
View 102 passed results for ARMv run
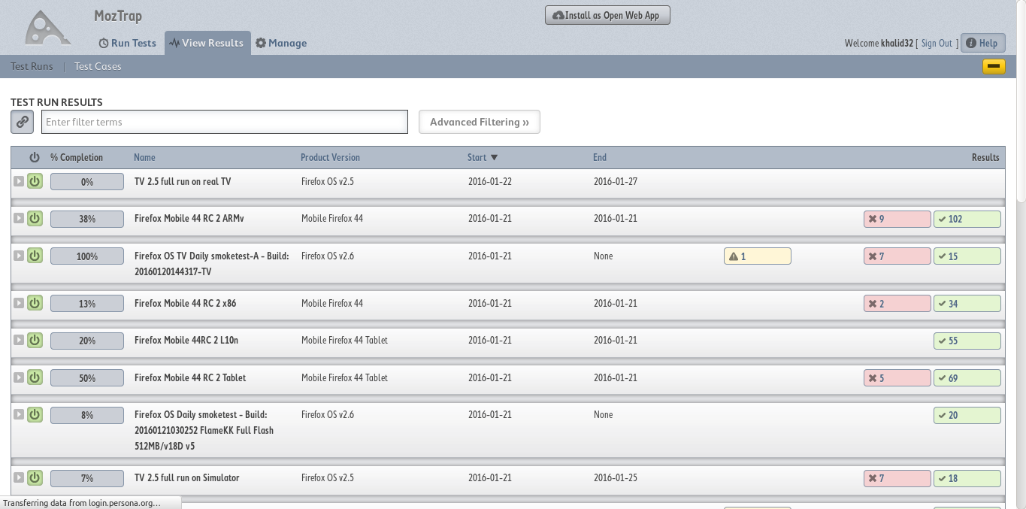point(967,219)
